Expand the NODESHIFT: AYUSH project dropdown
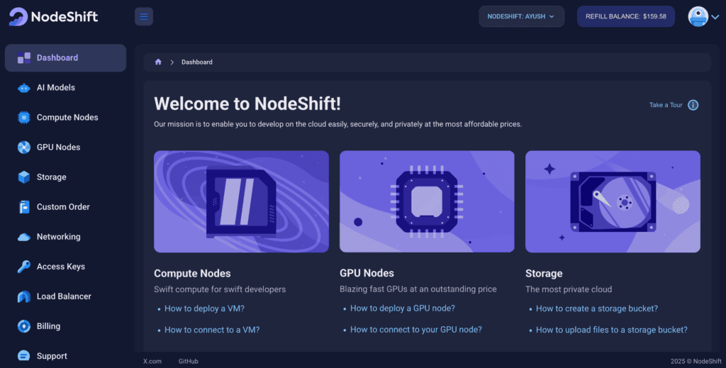 tap(521, 16)
